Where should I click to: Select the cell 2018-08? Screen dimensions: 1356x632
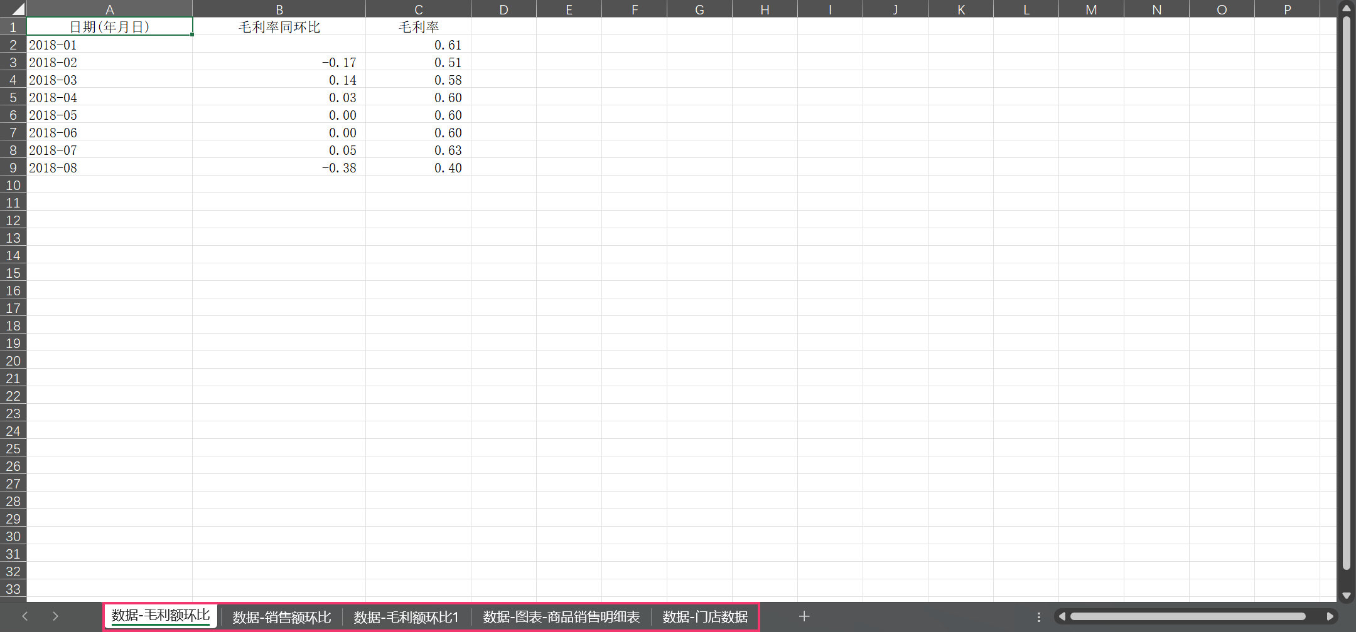pyautogui.click(x=109, y=167)
